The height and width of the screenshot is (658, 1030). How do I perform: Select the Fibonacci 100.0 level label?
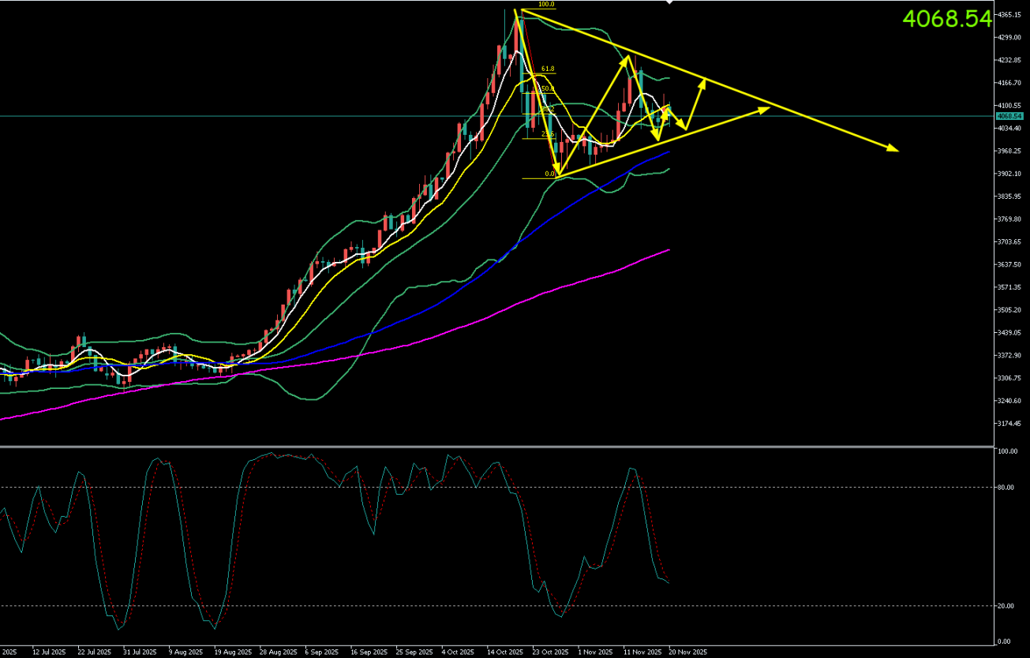[x=546, y=5]
